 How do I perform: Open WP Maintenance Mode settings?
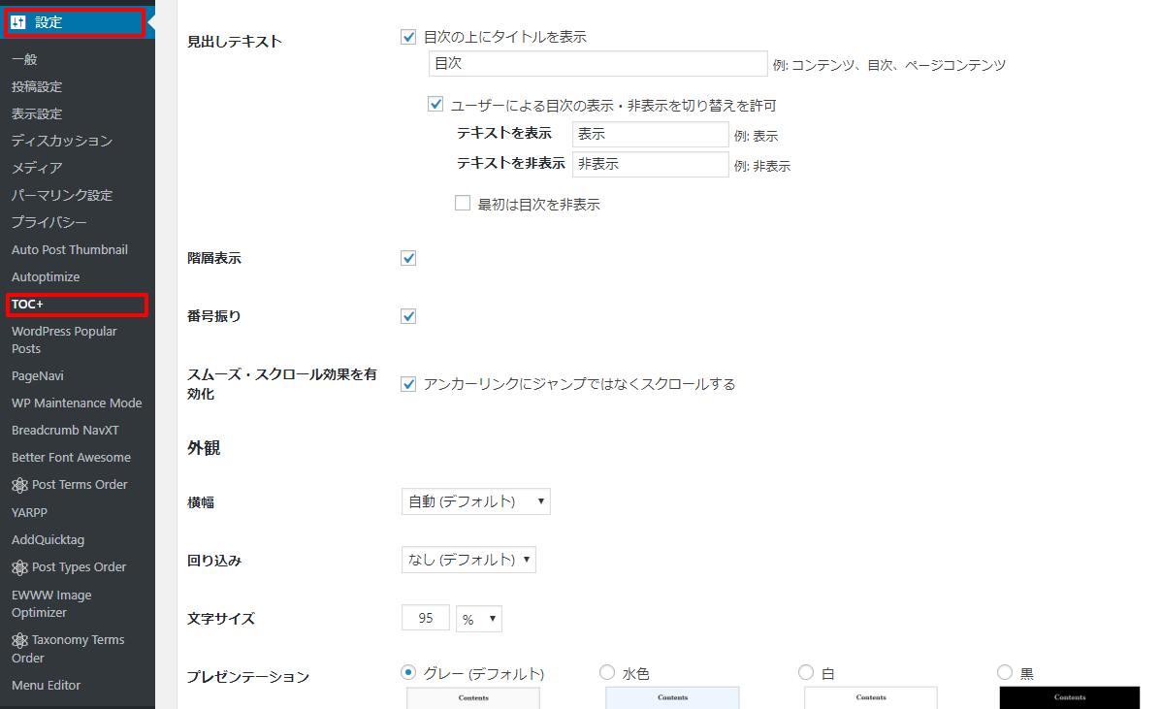[x=77, y=403]
